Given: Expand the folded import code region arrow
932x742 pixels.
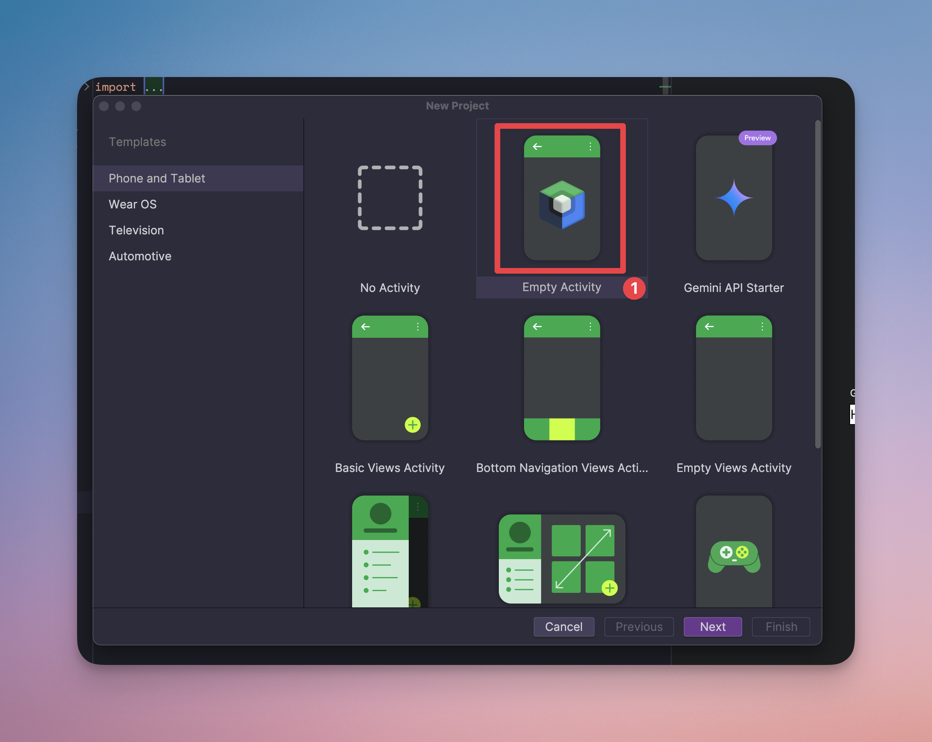Looking at the screenshot, I should click(x=86, y=87).
